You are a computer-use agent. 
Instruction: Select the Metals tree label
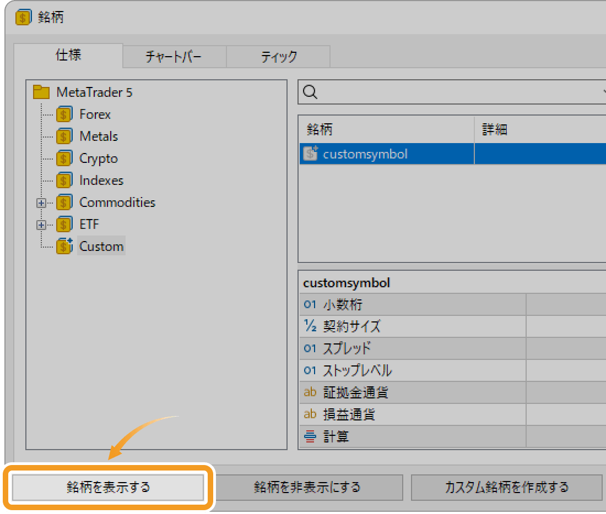tap(99, 136)
